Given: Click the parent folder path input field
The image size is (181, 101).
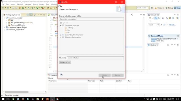Looking at the screenshot, I should click(91, 19).
